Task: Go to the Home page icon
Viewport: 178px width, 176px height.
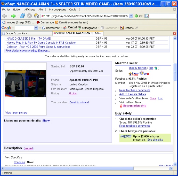Action: [36, 16]
